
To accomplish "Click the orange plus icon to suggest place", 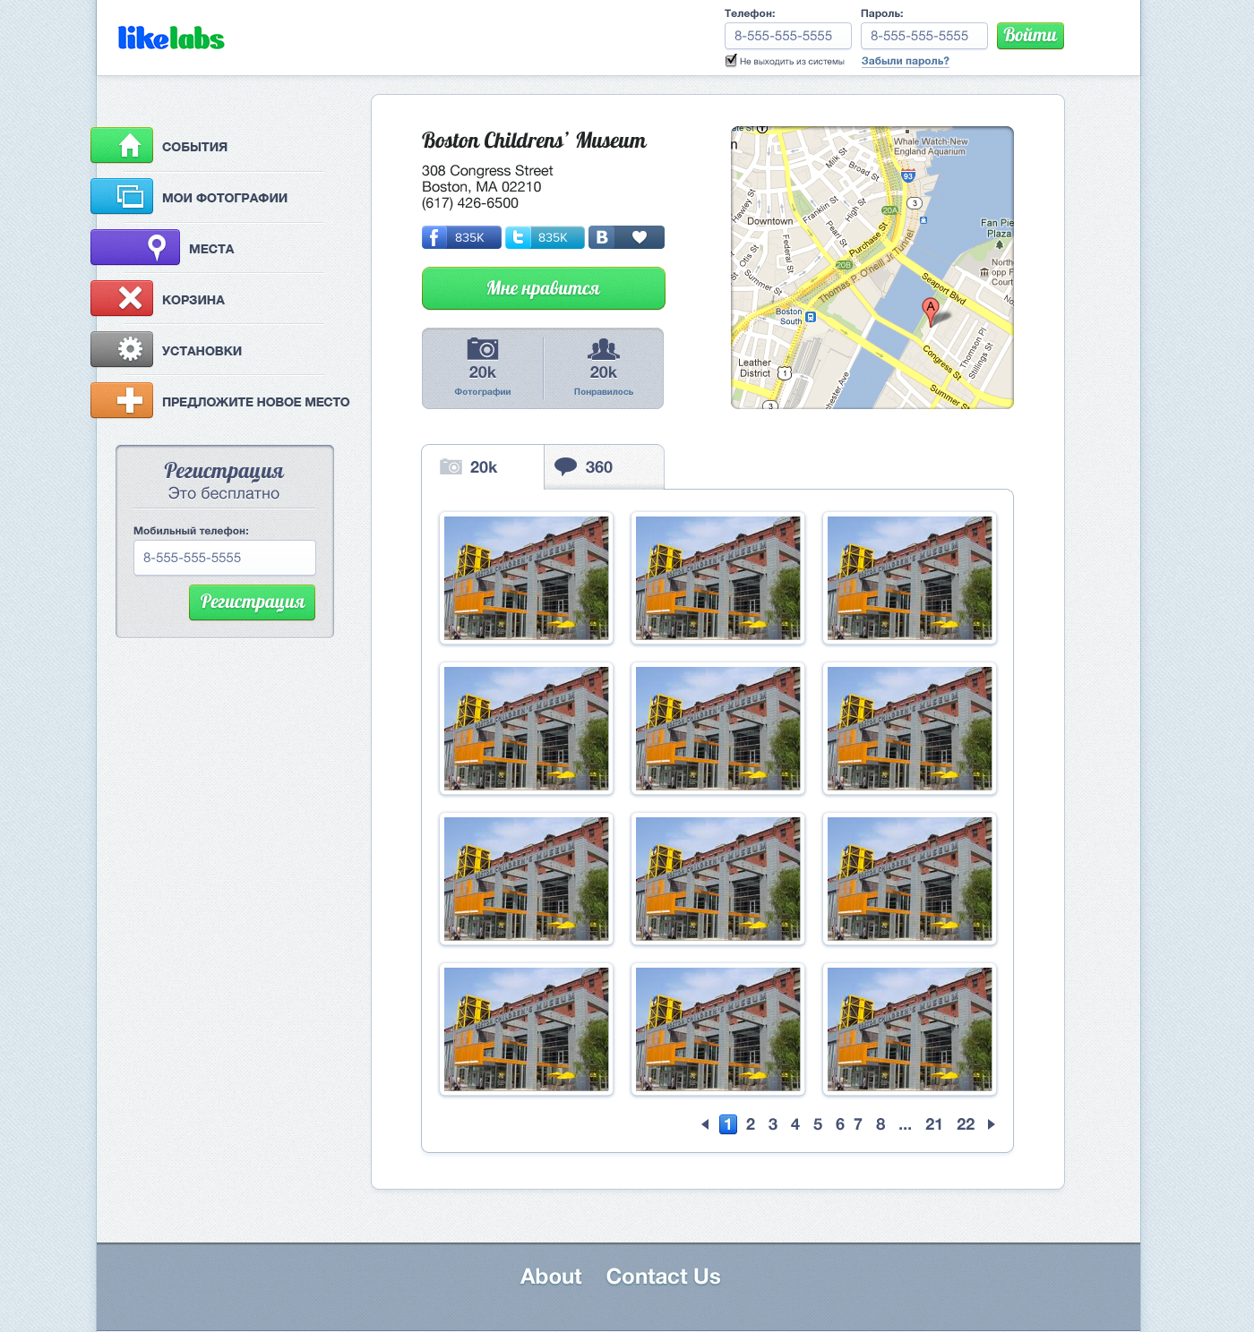I will (122, 401).
